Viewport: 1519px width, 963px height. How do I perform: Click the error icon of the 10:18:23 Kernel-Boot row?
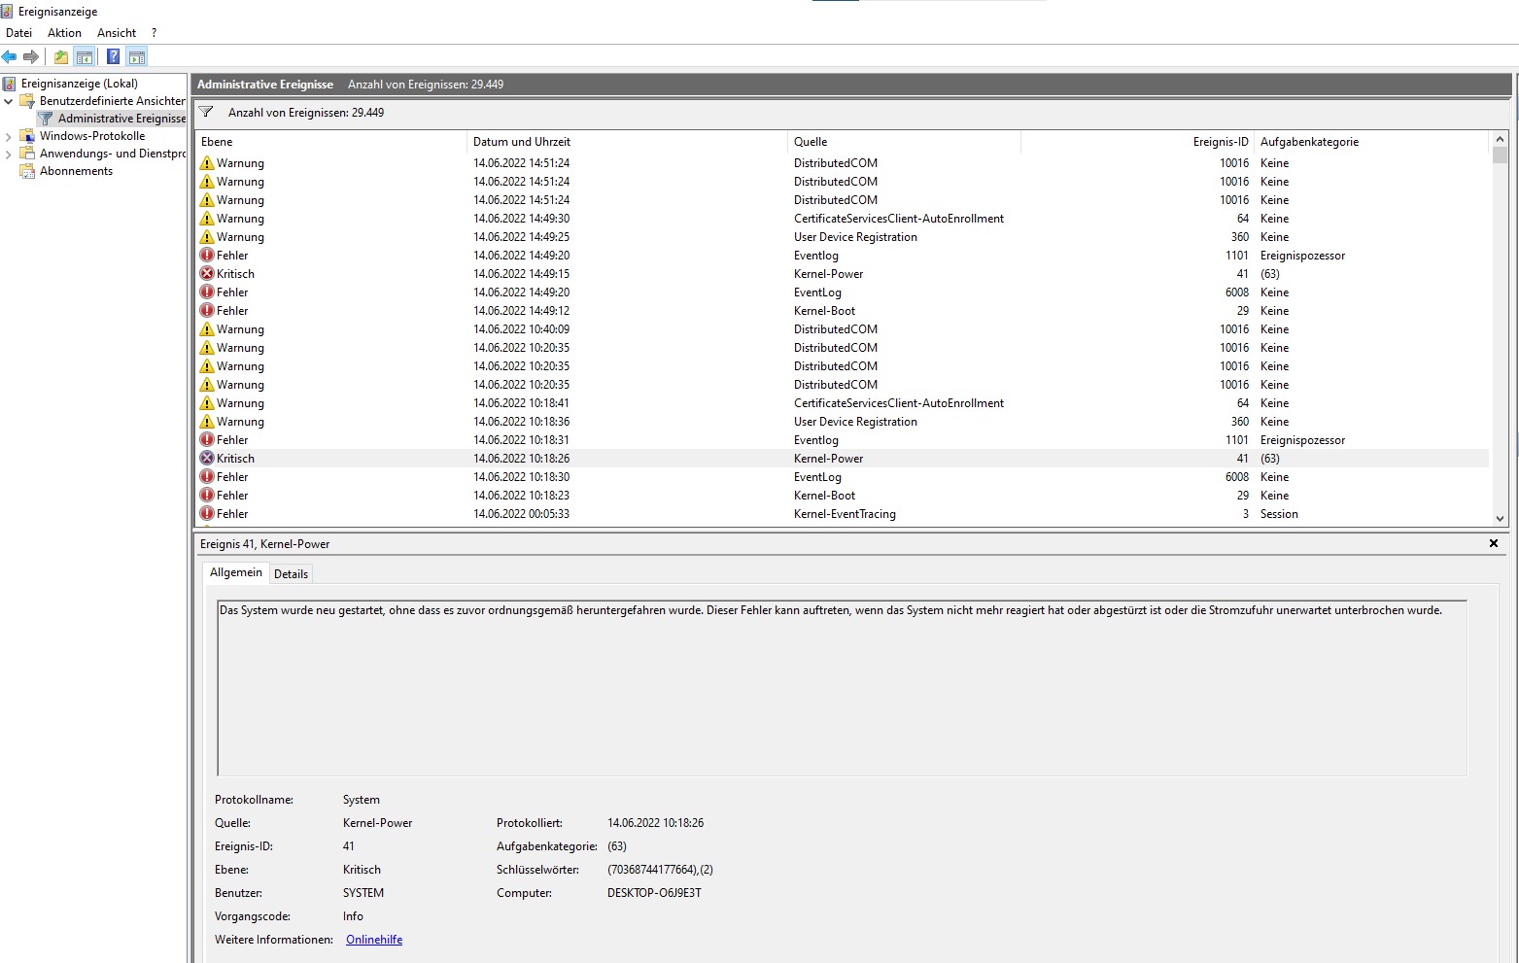pos(207,496)
